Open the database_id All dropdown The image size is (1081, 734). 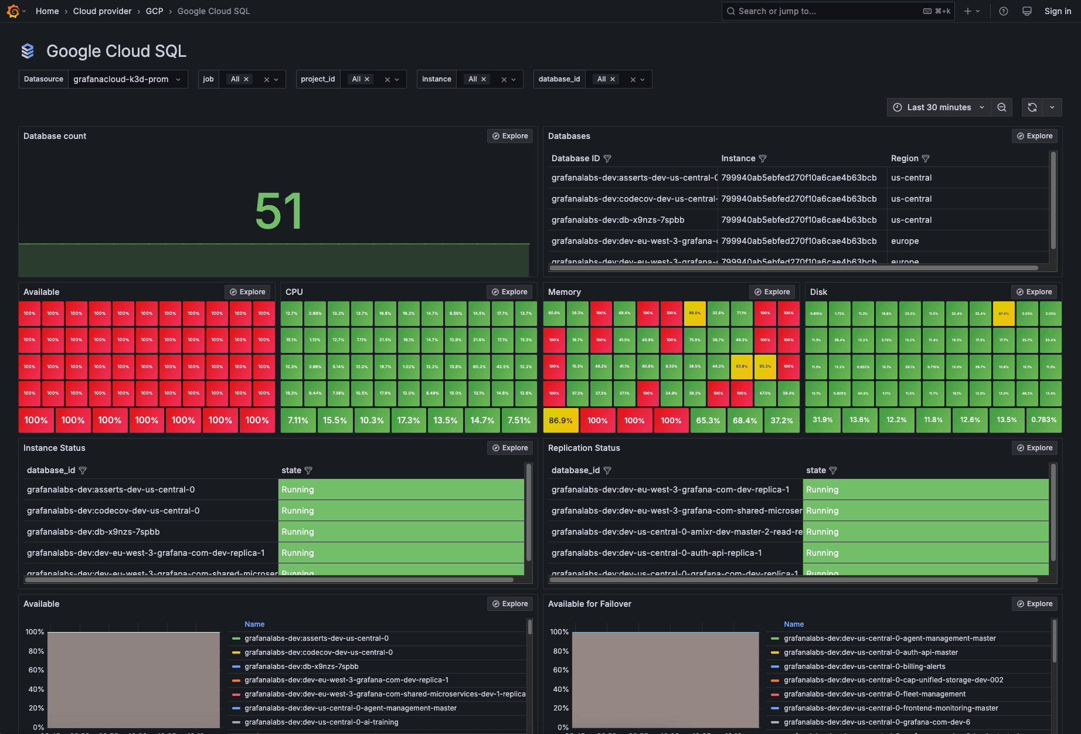[604, 79]
